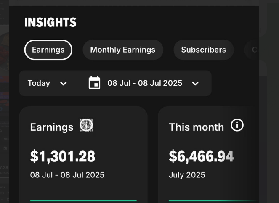Open the 08 Jul - 08 Jul 2025 date range
Image resolution: width=279 pixels, height=203 pixels.
click(x=145, y=83)
